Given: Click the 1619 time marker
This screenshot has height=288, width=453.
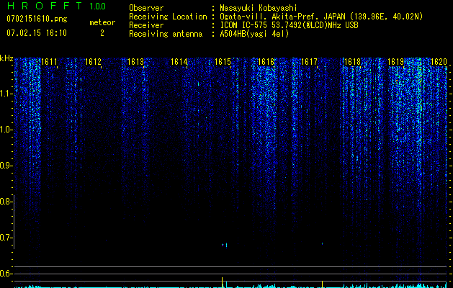Looking at the screenshot, I should (396, 61).
